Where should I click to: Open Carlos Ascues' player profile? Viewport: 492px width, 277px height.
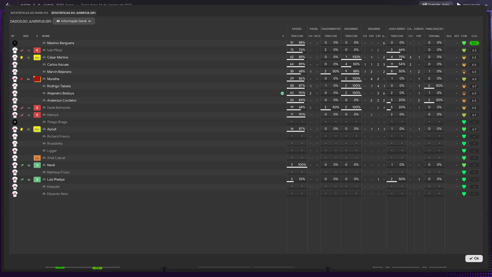(x=58, y=65)
